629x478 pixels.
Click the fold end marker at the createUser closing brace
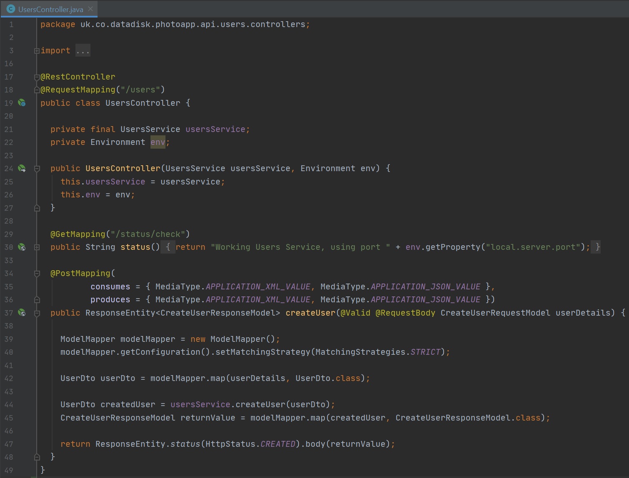37,457
